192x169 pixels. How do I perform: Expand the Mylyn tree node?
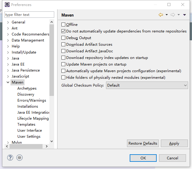[x=8, y=143]
